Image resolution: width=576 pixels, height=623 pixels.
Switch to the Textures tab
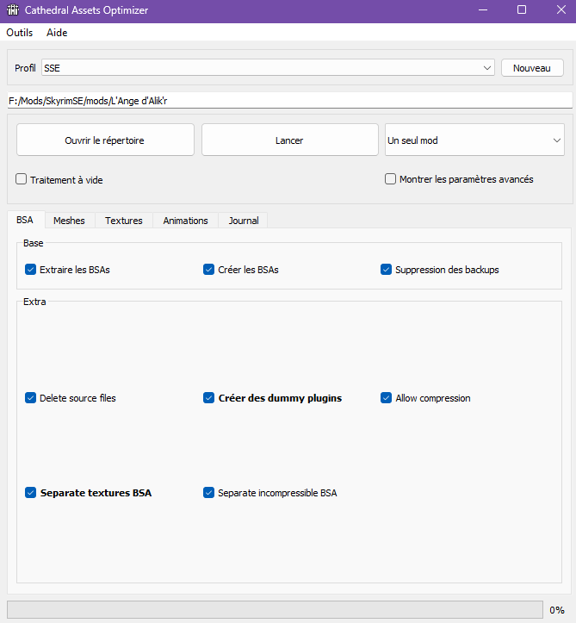123,221
